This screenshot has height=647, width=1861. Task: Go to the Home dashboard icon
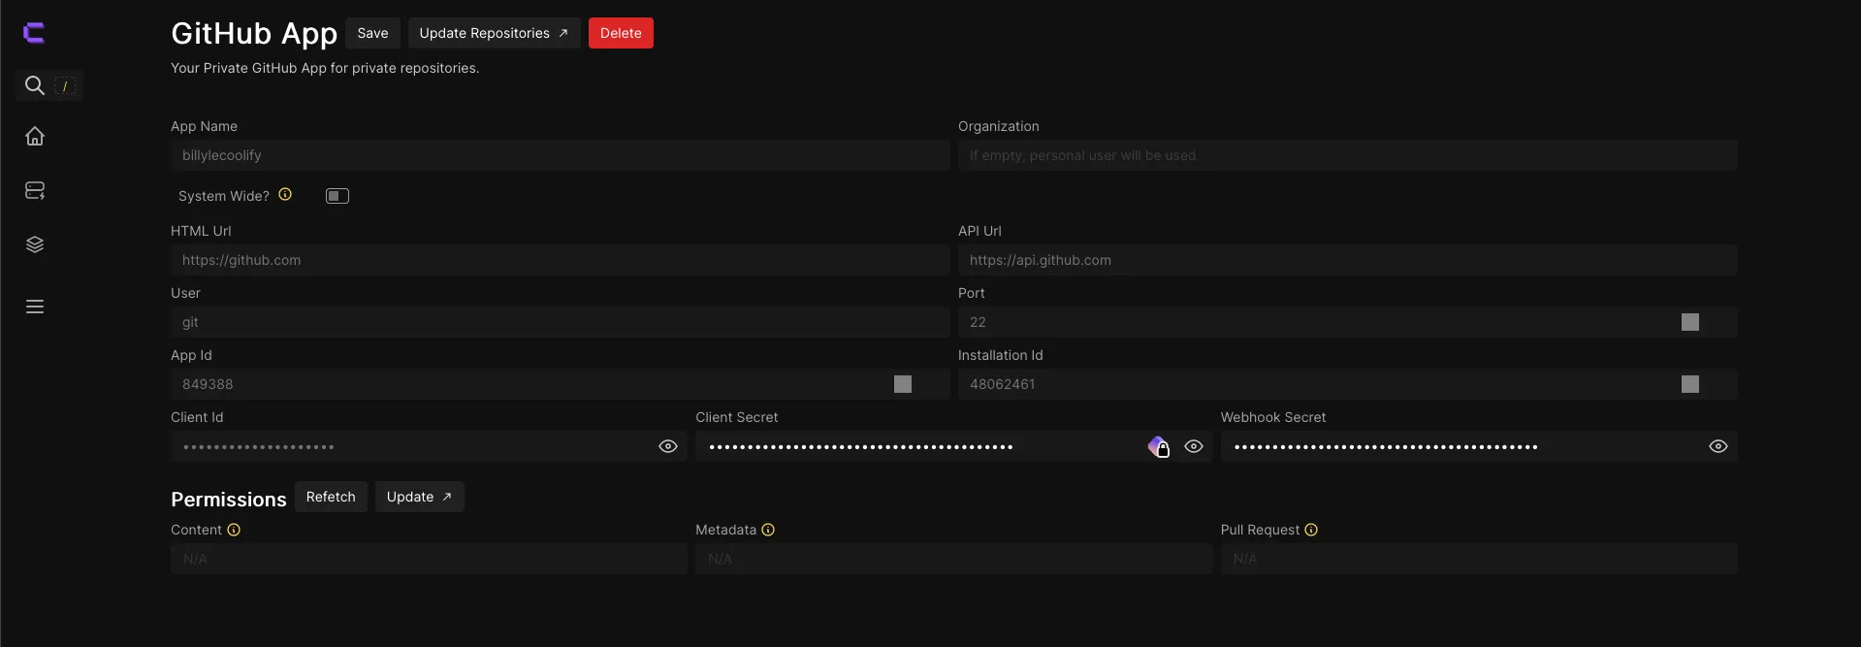click(35, 136)
